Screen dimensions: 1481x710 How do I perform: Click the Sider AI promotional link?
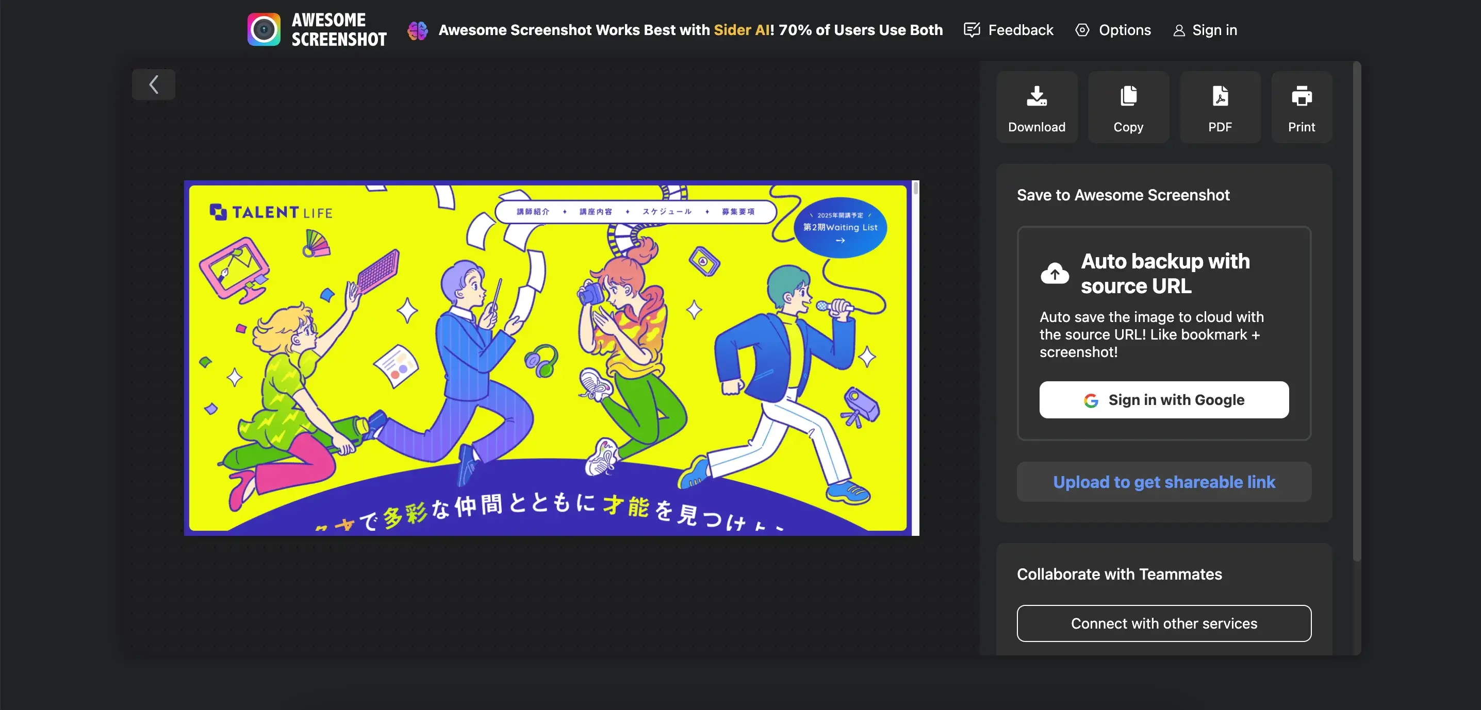741,30
